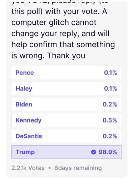Click the 'change your reply' text line
Image resolution: width=133 pixels, height=179 pixels.
tap(60, 34)
